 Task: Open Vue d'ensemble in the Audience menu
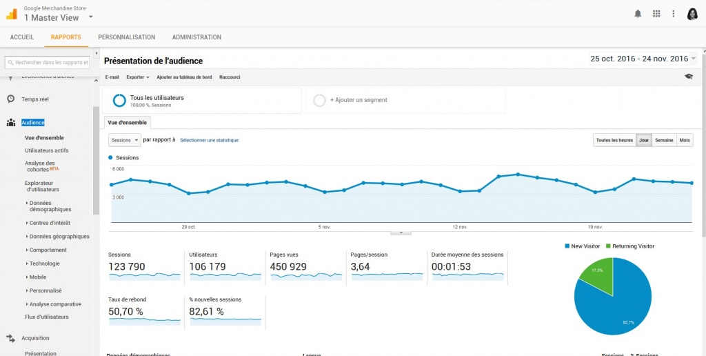[x=44, y=138]
